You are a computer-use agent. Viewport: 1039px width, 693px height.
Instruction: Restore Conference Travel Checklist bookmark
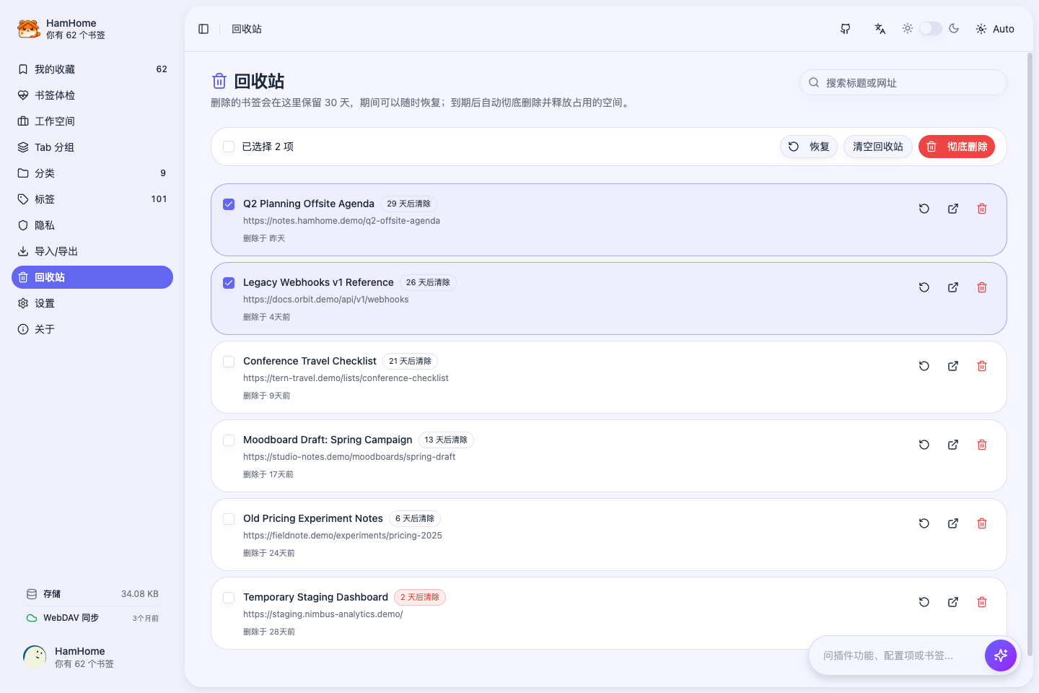click(x=924, y=366)
